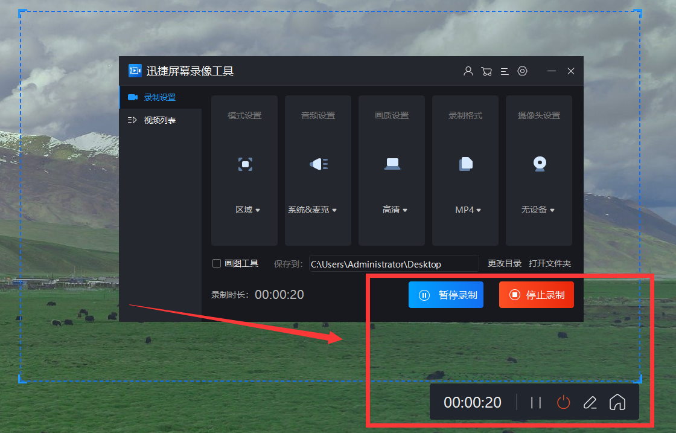Click the 打开文件夹 link
This screenshot has width=676, height=433.
[550, 263]
